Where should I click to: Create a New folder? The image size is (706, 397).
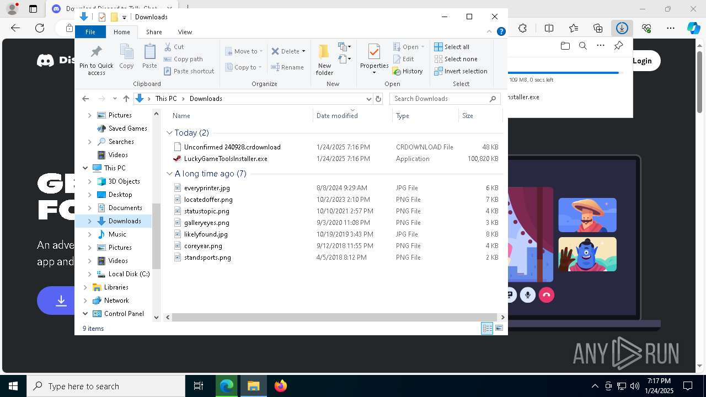pos(324,60)
